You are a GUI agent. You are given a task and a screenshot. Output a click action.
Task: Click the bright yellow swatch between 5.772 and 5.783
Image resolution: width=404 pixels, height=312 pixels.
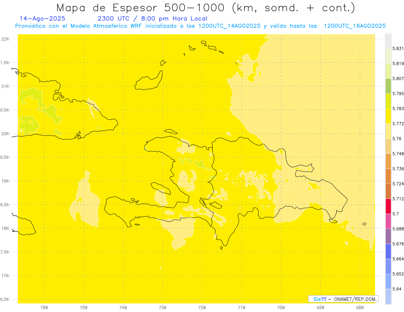click(388, 116)
